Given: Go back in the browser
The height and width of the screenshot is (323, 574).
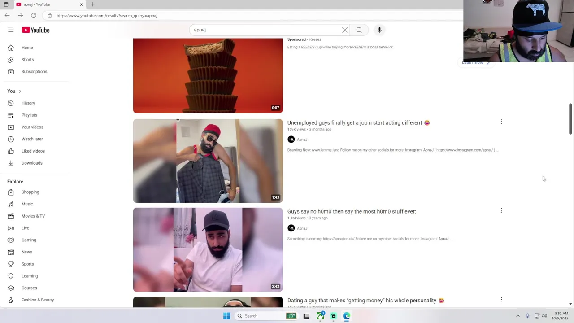Looking at the screenshot, I should (x=7, y=16).
